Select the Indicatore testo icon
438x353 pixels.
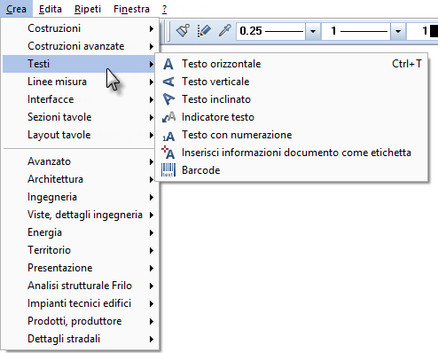pyautogui.click(x=168, y=117)
